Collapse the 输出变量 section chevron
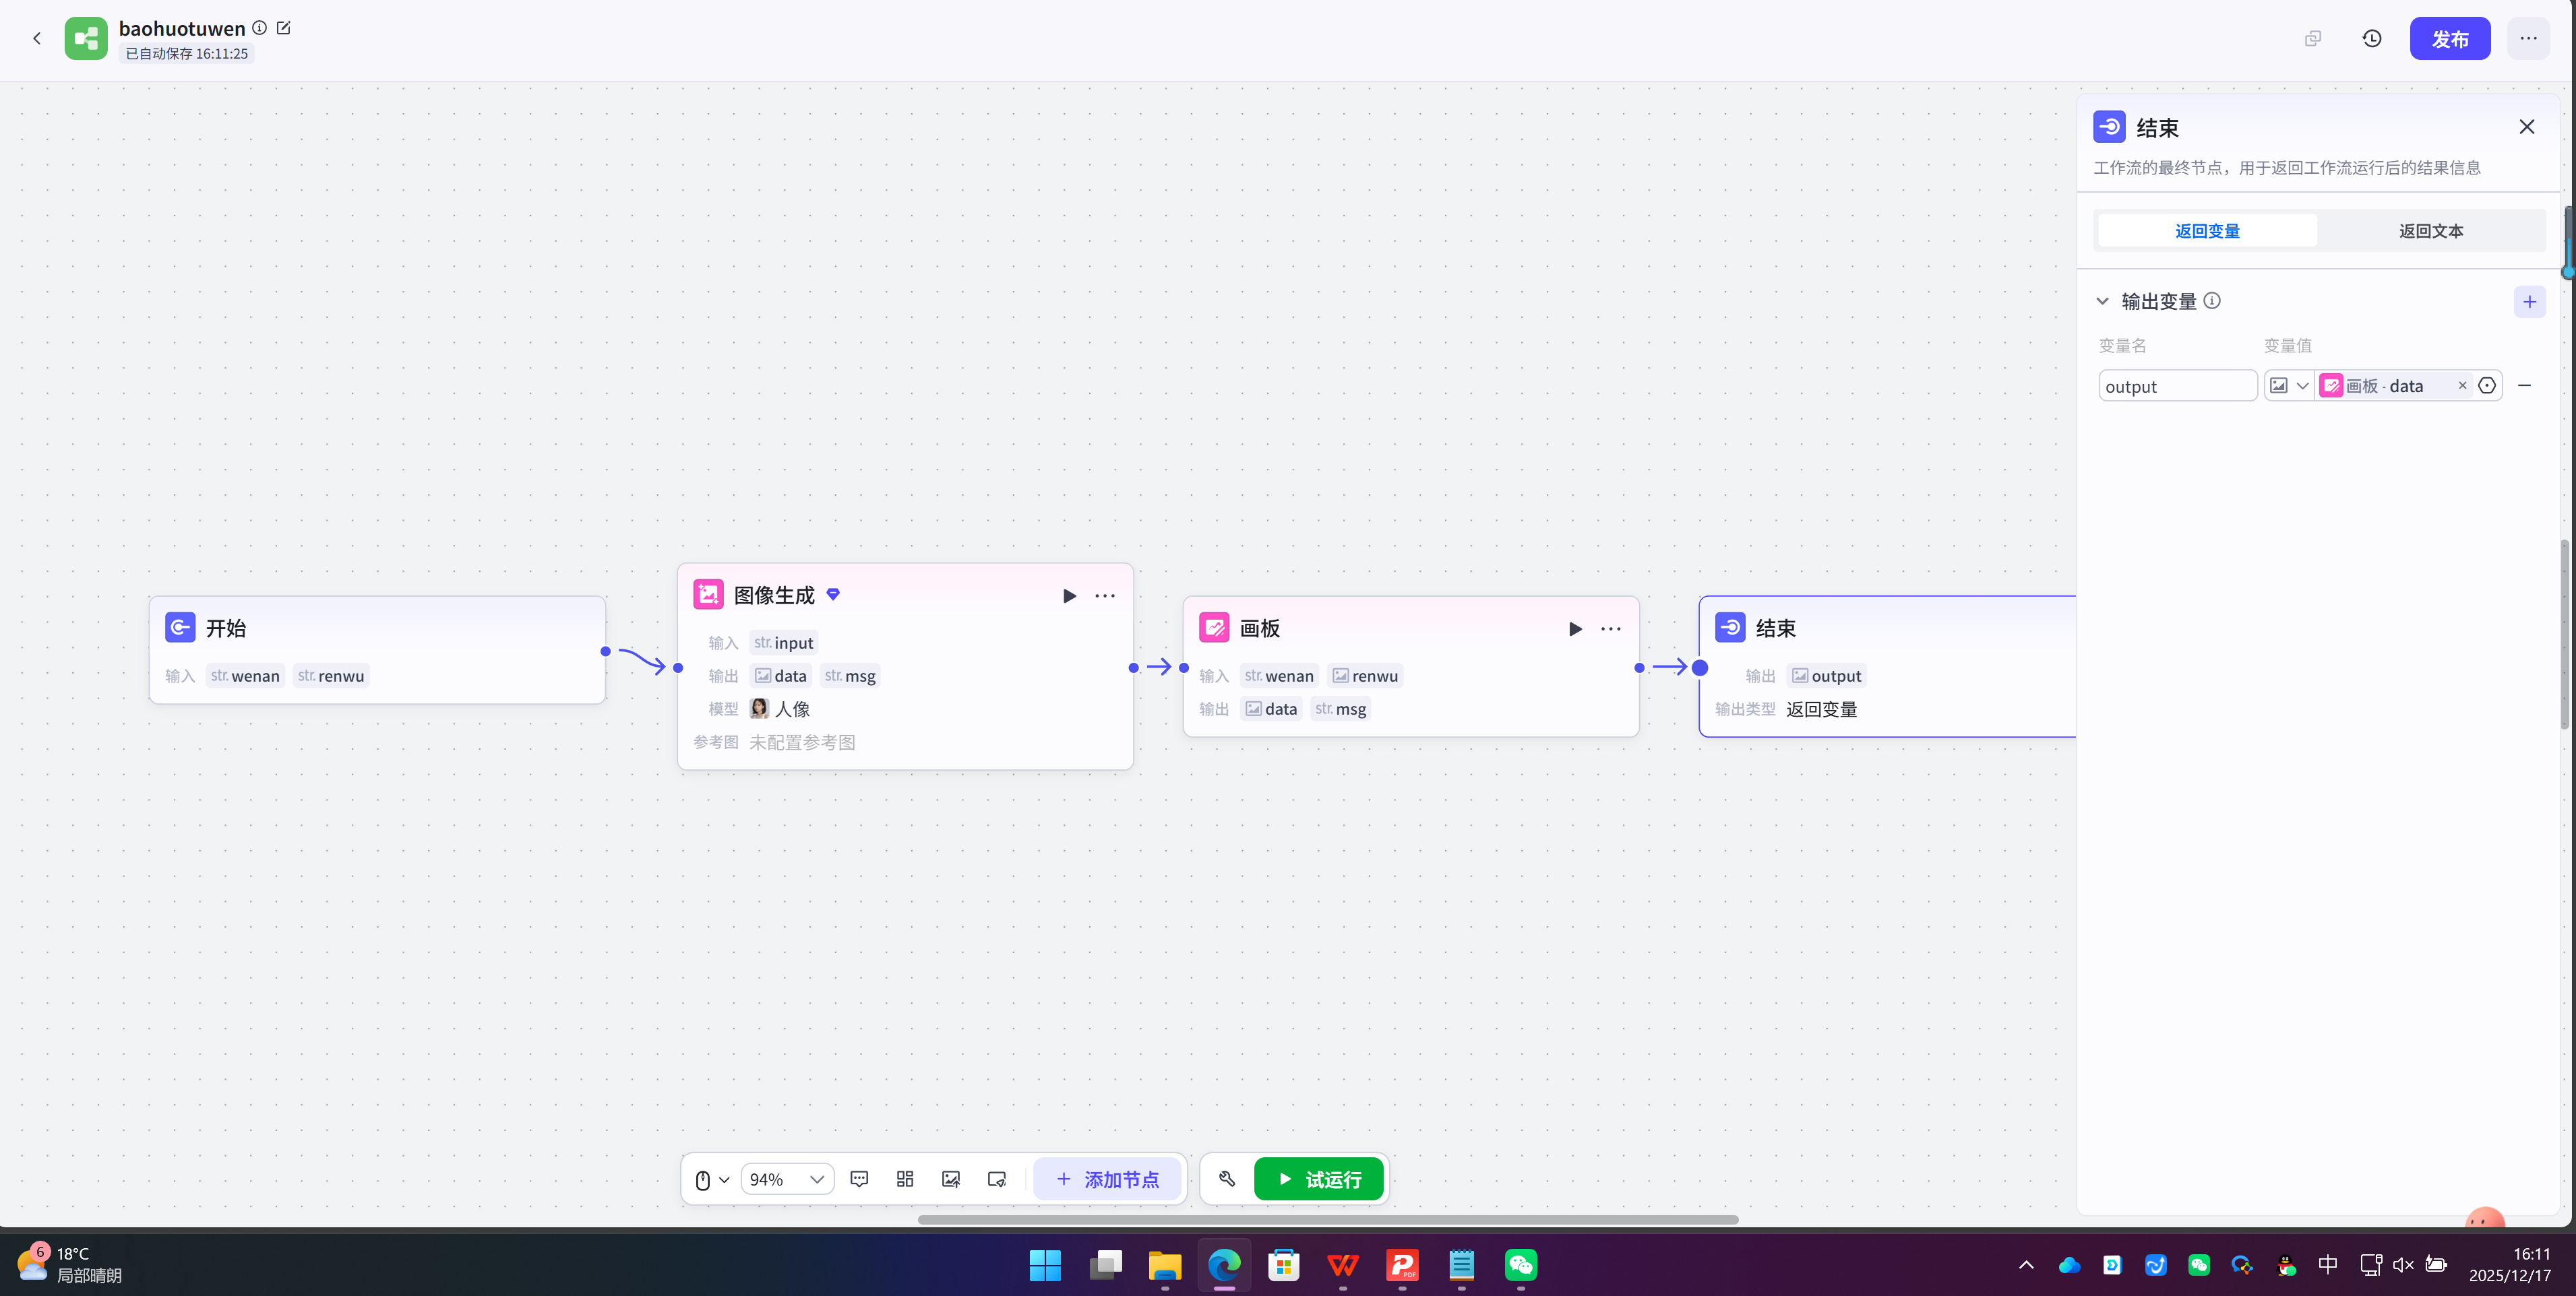Screen dimensions: 2576x1296 pyautogui.click(x=2102, y=302)
